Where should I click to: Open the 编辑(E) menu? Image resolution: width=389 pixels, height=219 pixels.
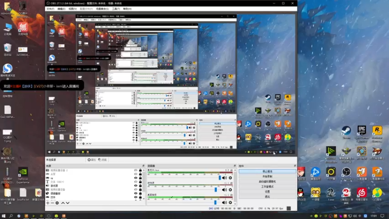pyautogui.click(x=61, y=9)
